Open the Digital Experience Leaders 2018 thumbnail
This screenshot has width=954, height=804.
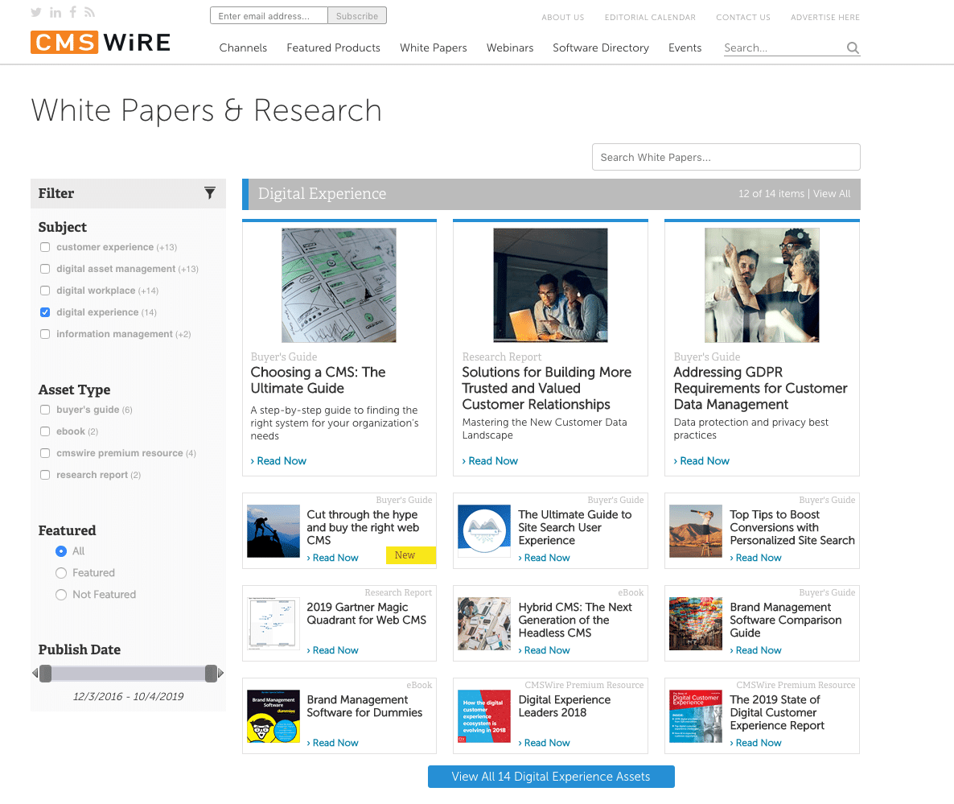click(484, 716)
